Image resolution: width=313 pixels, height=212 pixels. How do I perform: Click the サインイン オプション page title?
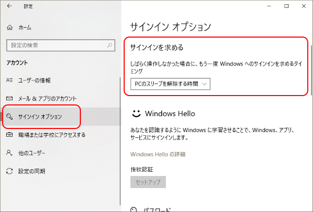[171, 27]
